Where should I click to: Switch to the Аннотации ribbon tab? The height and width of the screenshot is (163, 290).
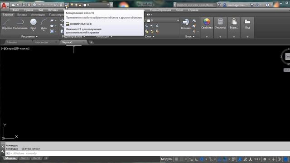[x=38, y=14]
